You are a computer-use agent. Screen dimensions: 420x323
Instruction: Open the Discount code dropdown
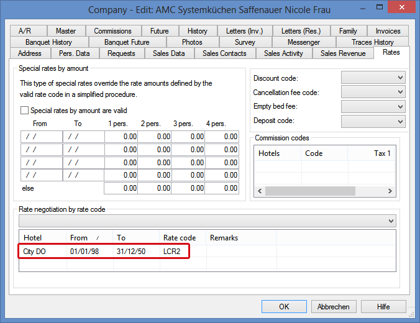click(x=373, y=78)
